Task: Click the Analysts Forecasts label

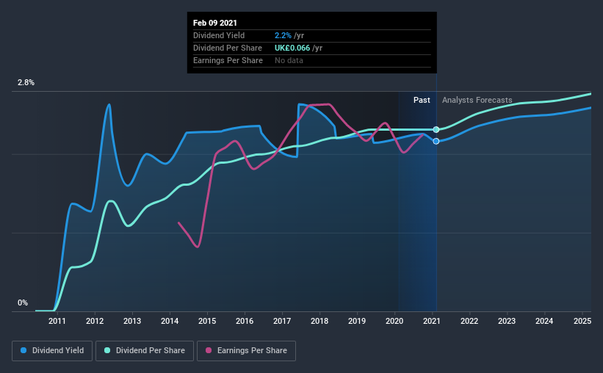Action: (477, 100)
